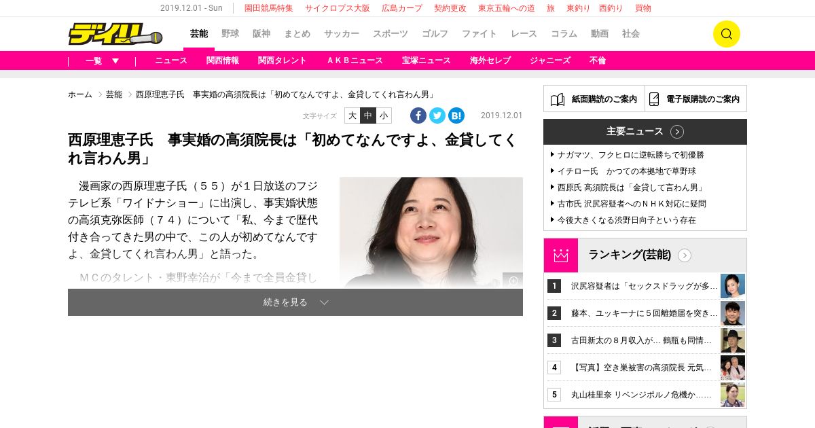Open ランキング(芸能) arrow circle
The height and width of the screenshot is (428, 815).
pos(685,255)
